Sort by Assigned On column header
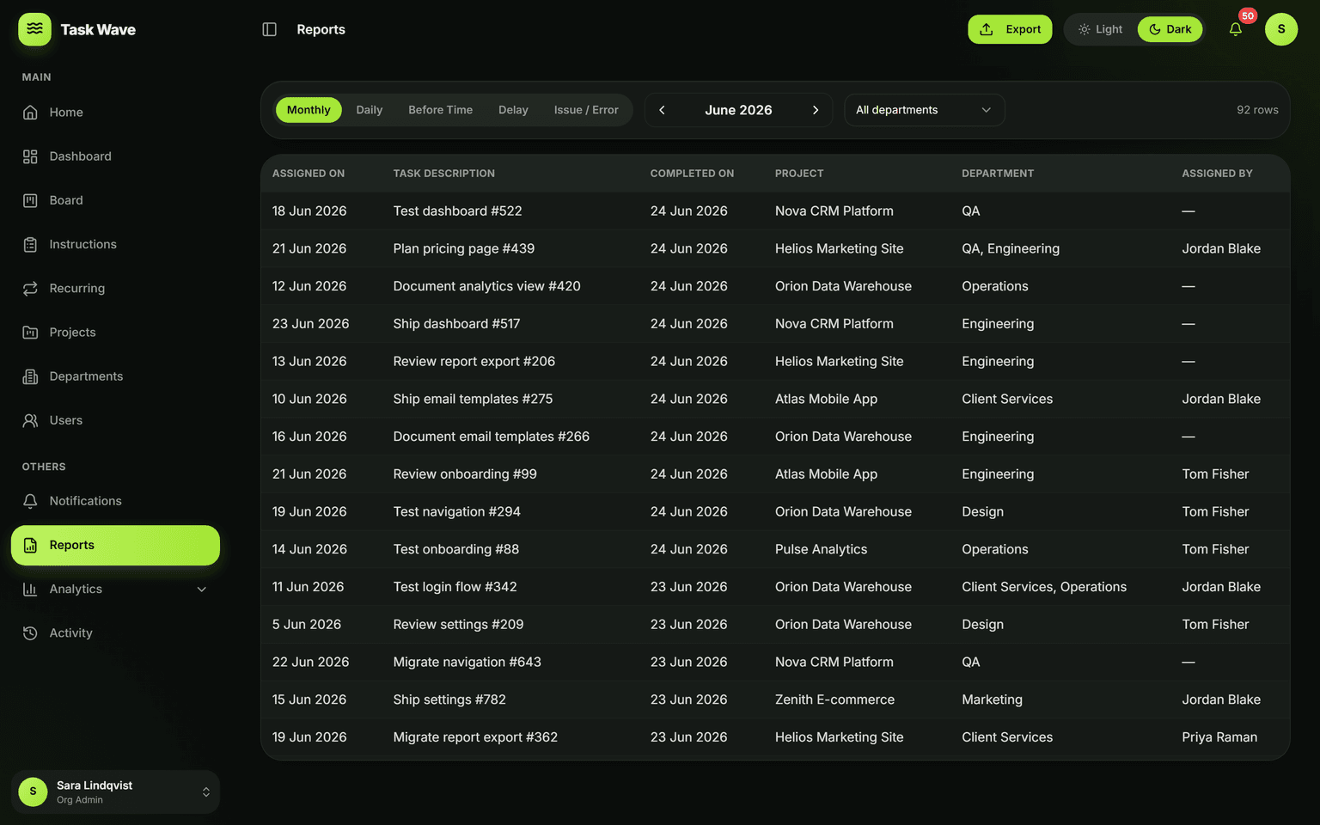 309,174
